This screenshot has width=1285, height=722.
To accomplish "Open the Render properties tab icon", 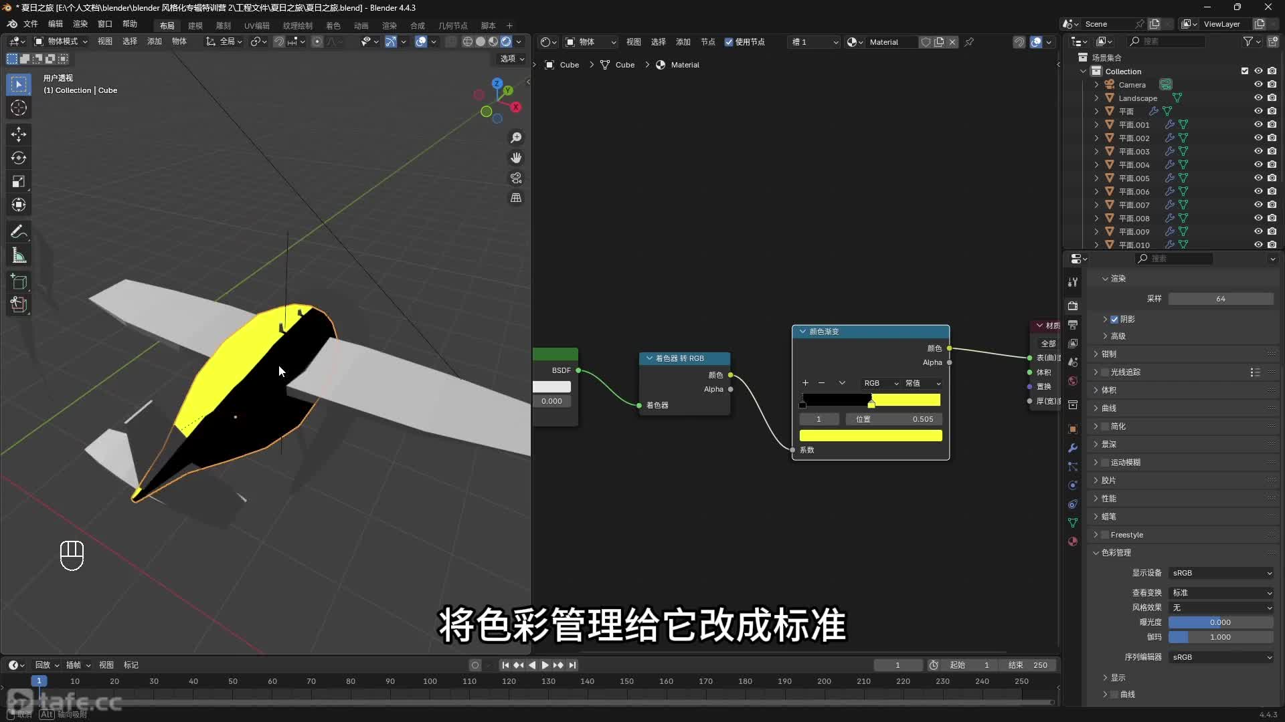I will (1073, 306).
